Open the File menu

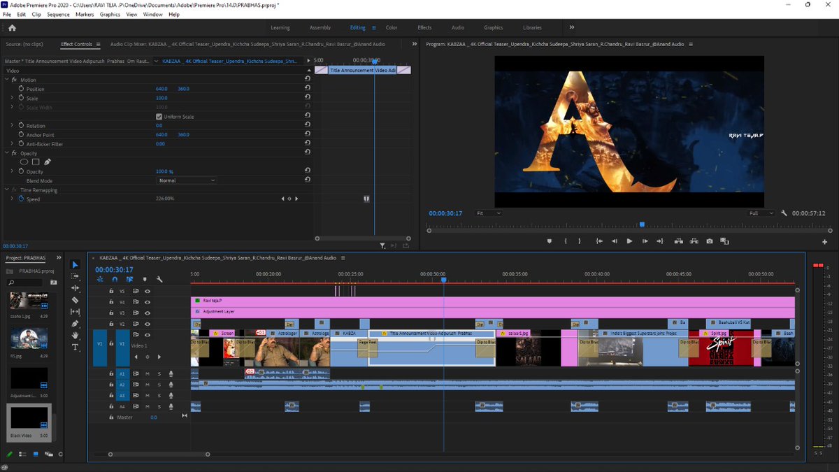pos(7,14)
